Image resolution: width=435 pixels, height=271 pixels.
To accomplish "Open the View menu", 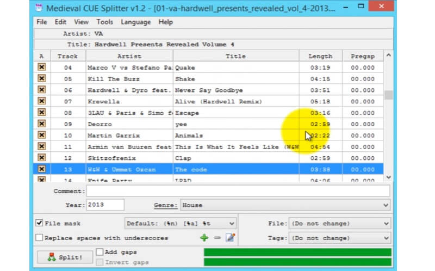I will point(81,22).
